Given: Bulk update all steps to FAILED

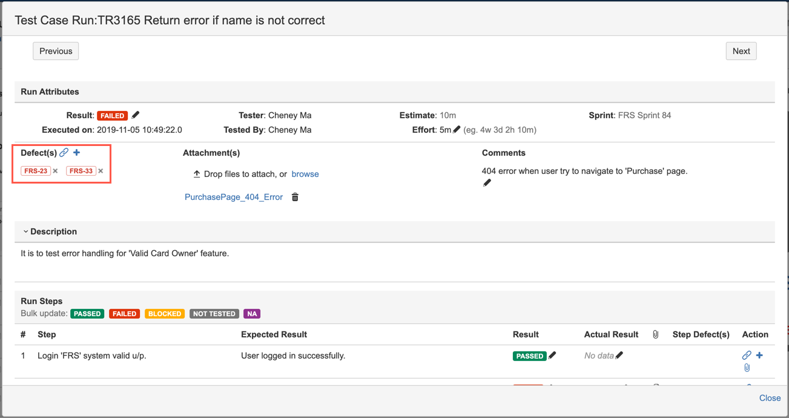Looking at the screenshot, I should (124, 314).
